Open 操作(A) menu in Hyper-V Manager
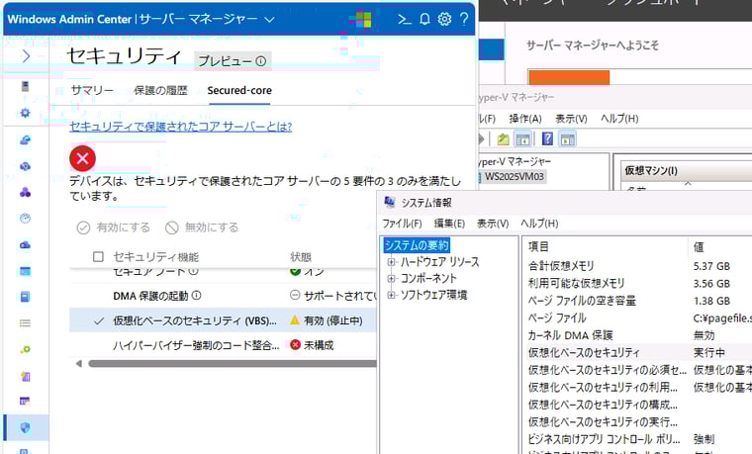The height and width of the screenshot is (454, 752). click(x=525, y=119)
